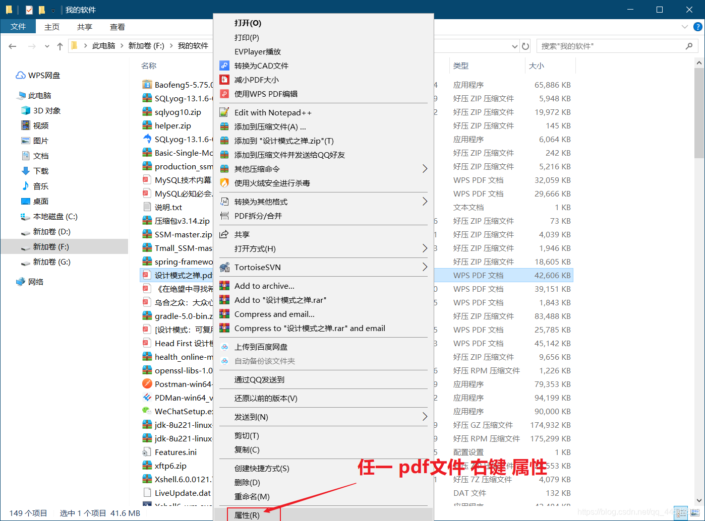This screenshot has height=521, width=705.
Task: Click the vertical scrollbar down arrow
Action: [699, 500]
